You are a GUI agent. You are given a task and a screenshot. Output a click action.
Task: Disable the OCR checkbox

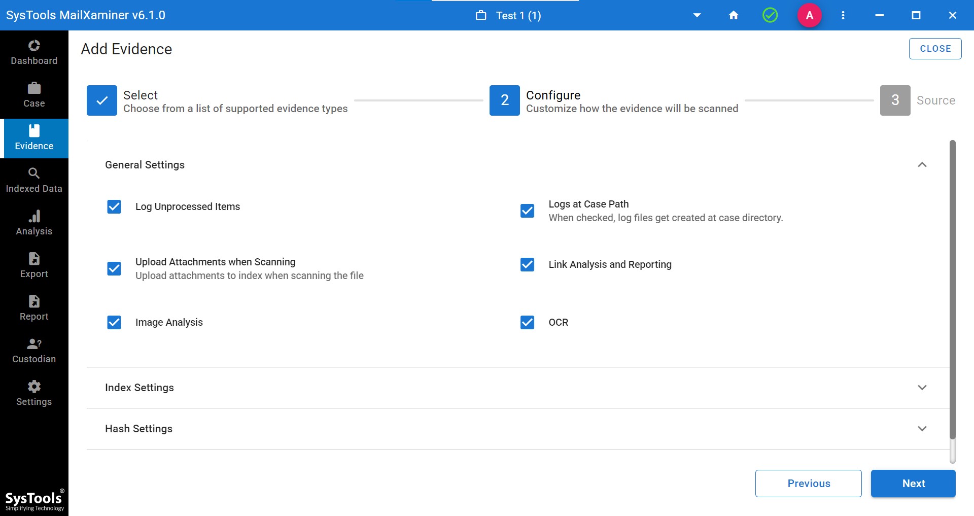pyautogui.click(x=528, y=322)
